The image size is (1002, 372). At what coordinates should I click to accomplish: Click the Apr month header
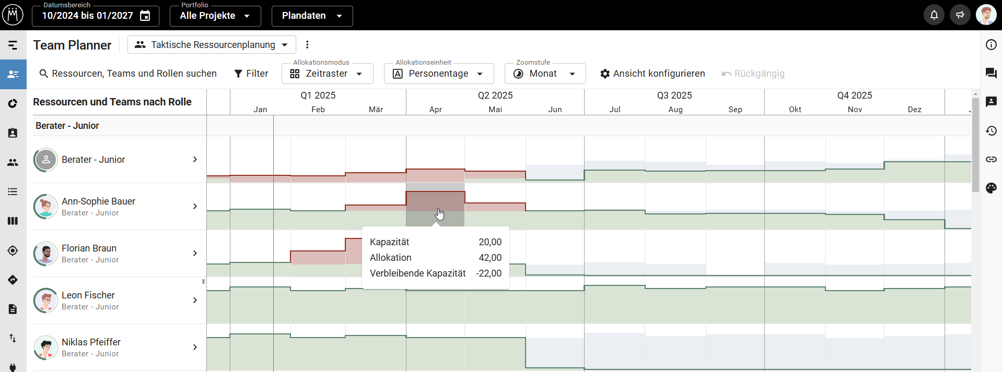pyautogui.click(x=436, y=109)
